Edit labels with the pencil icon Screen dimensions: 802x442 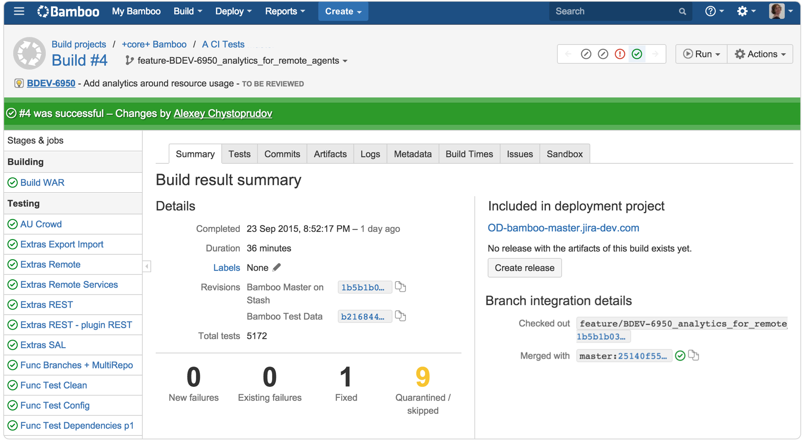click(277, 267)
